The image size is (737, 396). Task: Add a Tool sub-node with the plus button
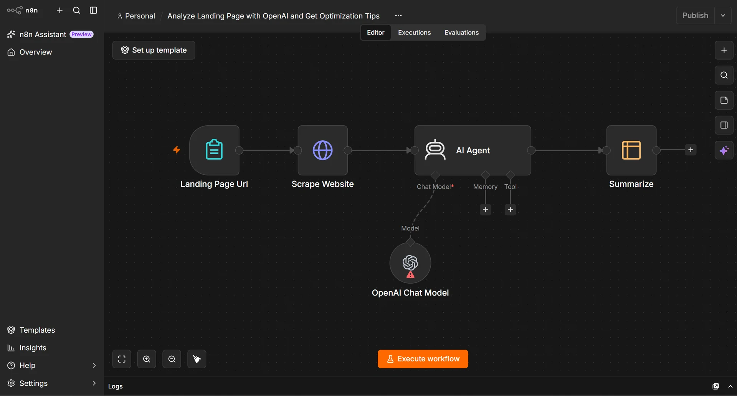511,210
